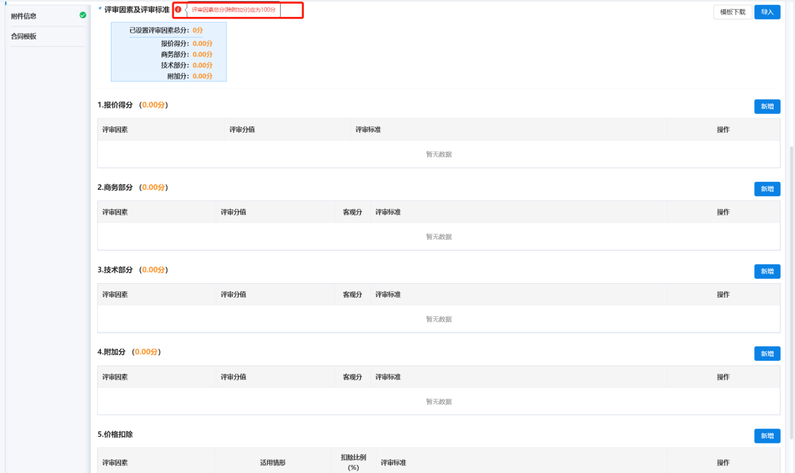This screenshot has width=795, height=473.
Task: Click 暂无数据 in the 技术部分 table
Action: pos(439,320)
